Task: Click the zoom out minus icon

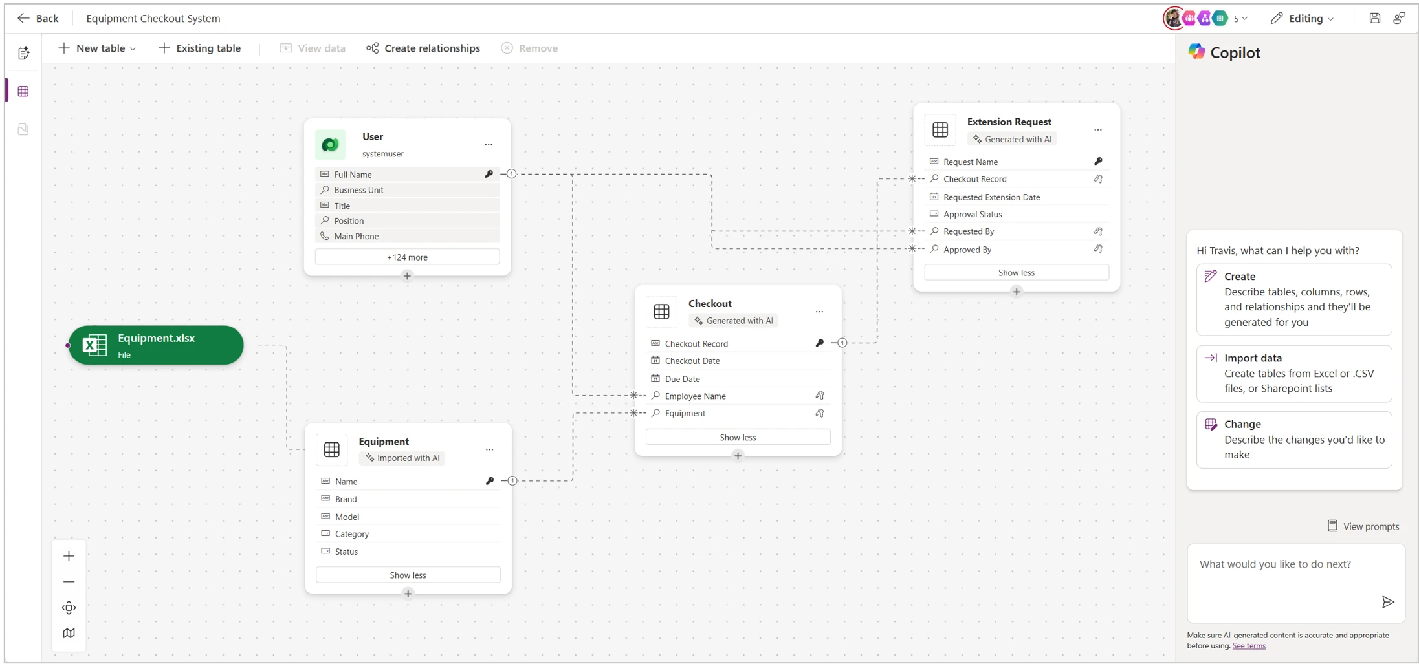Action: (x=69, y=582)
